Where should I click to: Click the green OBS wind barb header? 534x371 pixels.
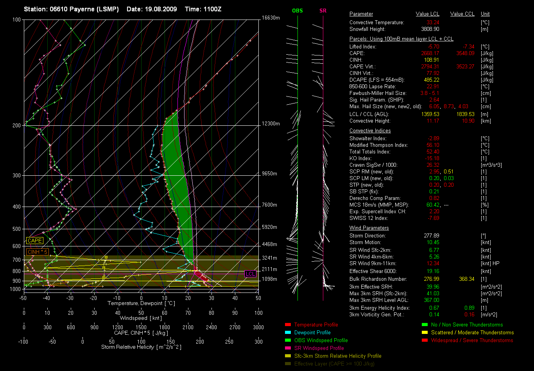297,11
